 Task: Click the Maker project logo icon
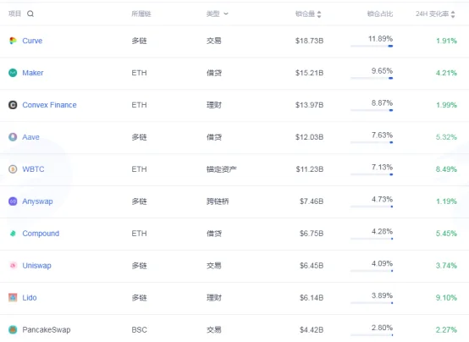pos(13,73)
